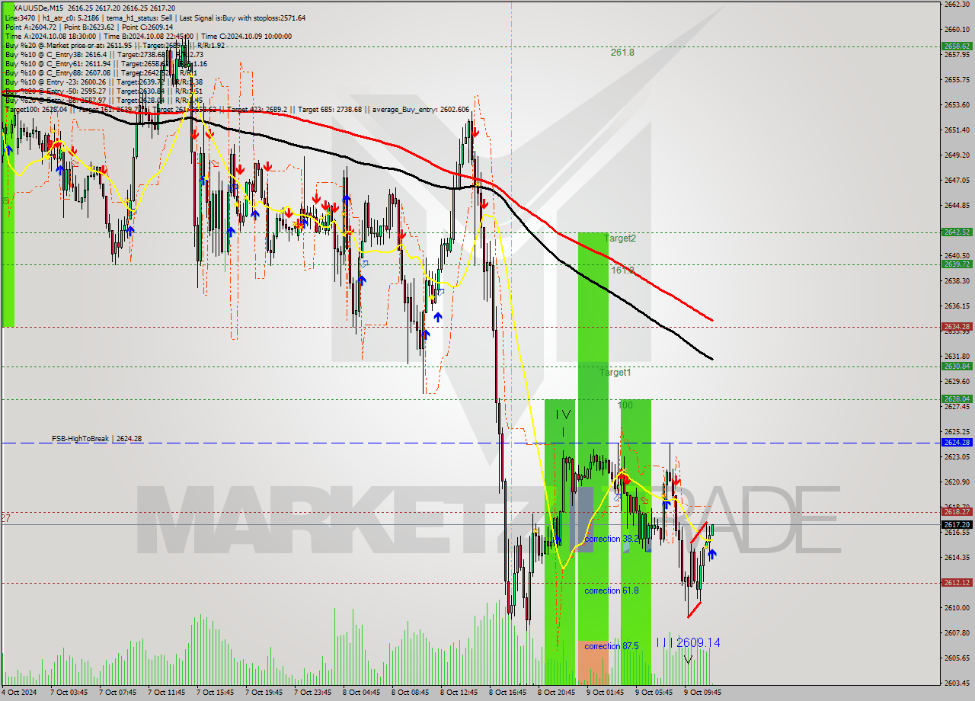975x701 pixels.
Task: Click the 8 Oct 20:45 time label
Action: coord(556,693)
